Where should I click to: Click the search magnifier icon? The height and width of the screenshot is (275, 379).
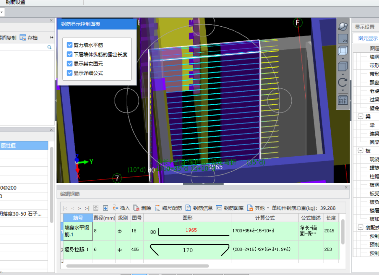tap(50, 47)
